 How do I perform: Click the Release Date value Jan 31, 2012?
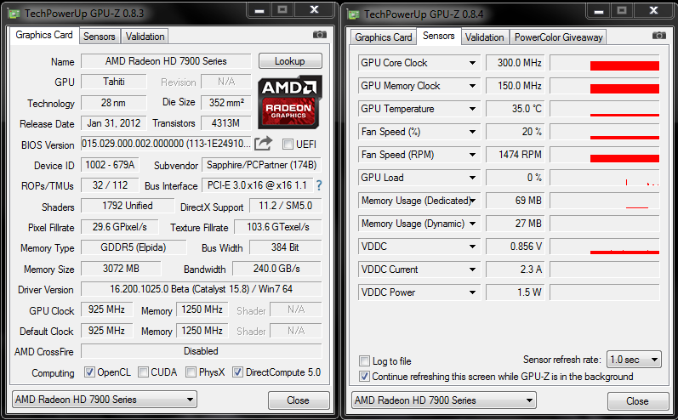click(114, 123)
